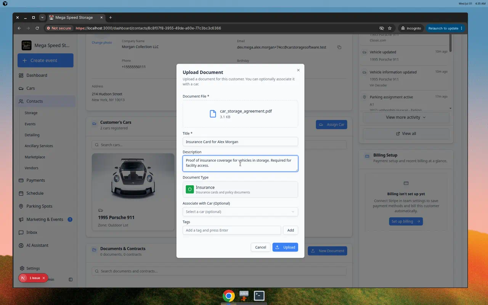
Task: Click the Upload button
Action: (285, 247)
